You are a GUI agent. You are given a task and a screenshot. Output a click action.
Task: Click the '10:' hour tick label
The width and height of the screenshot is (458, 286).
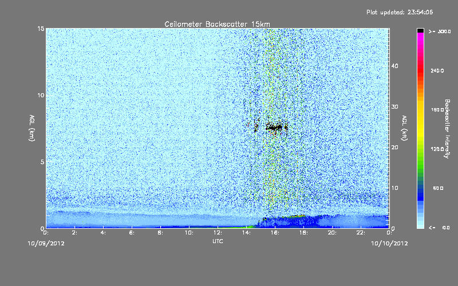pos(189,233)
